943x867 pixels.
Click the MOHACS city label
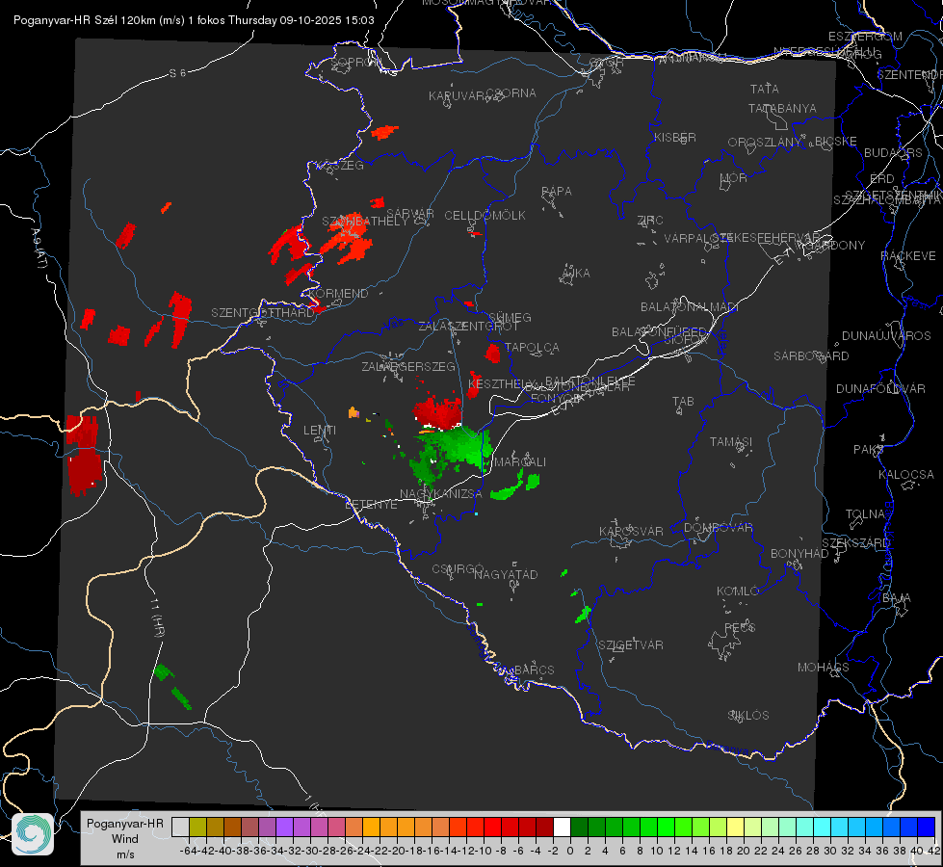click(823, 668)
